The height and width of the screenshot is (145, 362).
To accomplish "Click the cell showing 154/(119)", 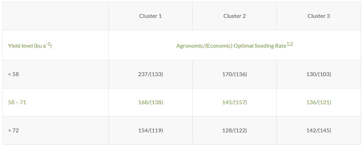I will click(x=150, y=131).
